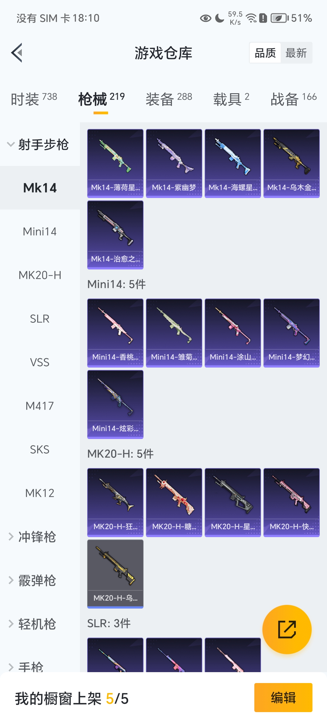Screen dimensions: 327x723
Task: Go back using the left arrow icon
Action: click(17, 53)
